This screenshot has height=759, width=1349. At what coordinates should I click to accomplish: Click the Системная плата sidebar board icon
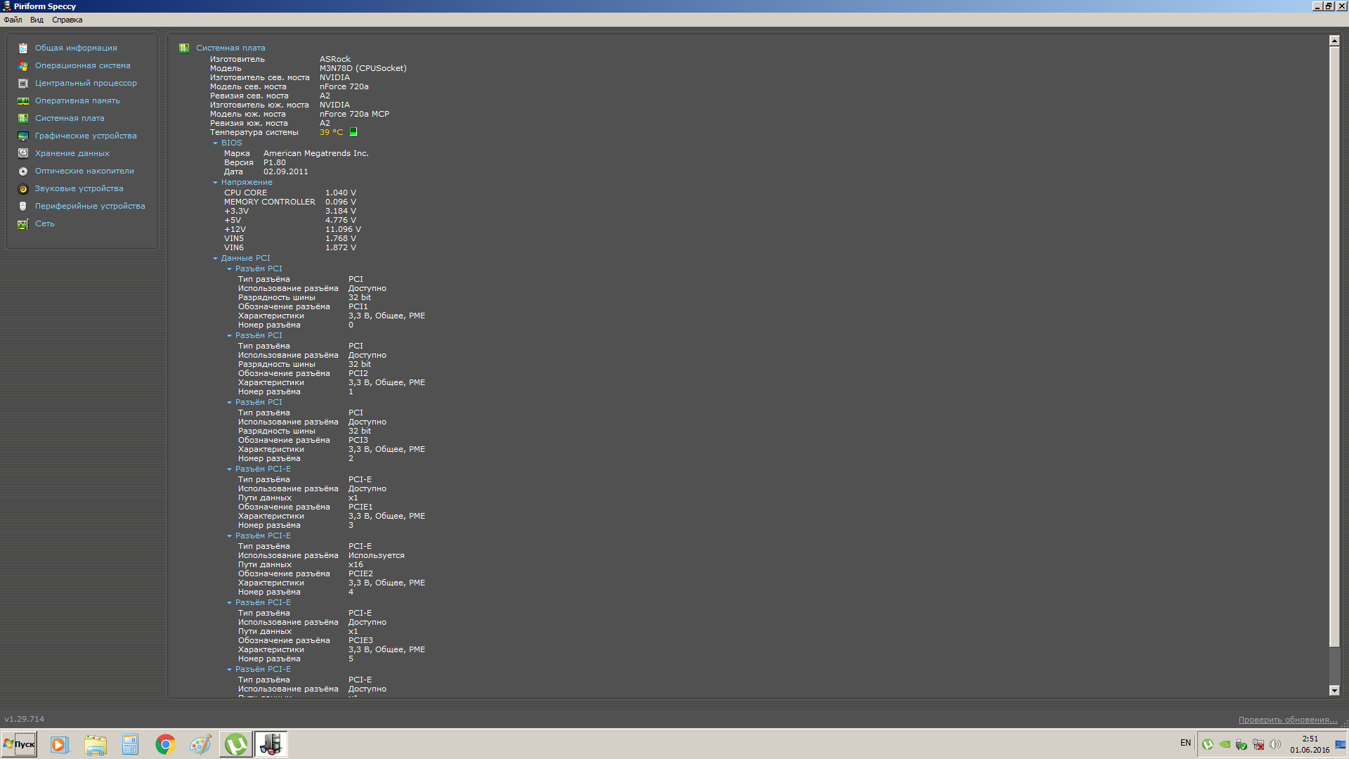pos(23,118)
